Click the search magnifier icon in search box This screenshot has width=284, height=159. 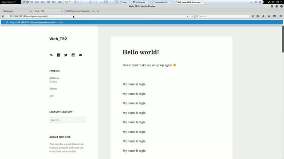pos(197,16)
